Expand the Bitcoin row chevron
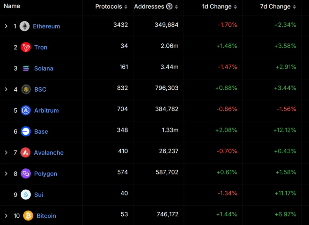This screenshot has height=225, width=309. pos(6,216)
